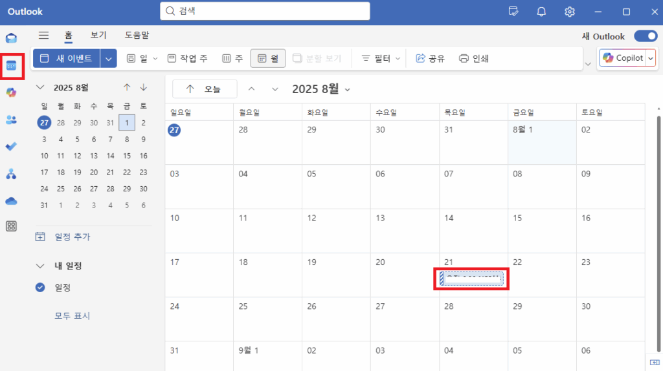Open the Copilot icon in left sidebar
Viewport: 663px width, 371px height.
tap(12, 92)
